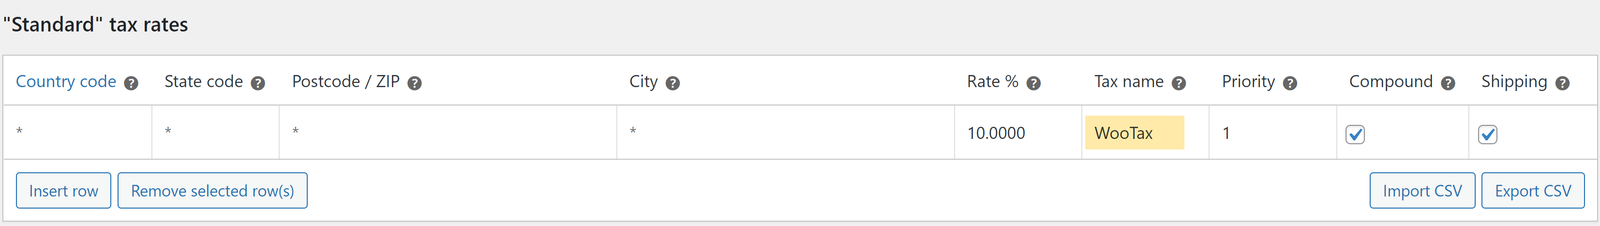Sort by Country code column link
The image size is (1600, 226).
pos(66,81)
